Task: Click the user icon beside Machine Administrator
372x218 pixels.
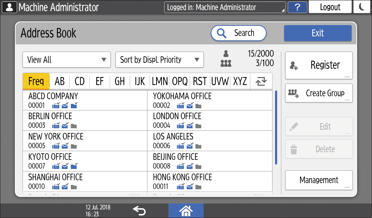Action: (9, 7)
